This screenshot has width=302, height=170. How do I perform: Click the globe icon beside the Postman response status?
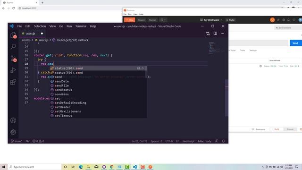pyautogui.click(x=260, y=66)
